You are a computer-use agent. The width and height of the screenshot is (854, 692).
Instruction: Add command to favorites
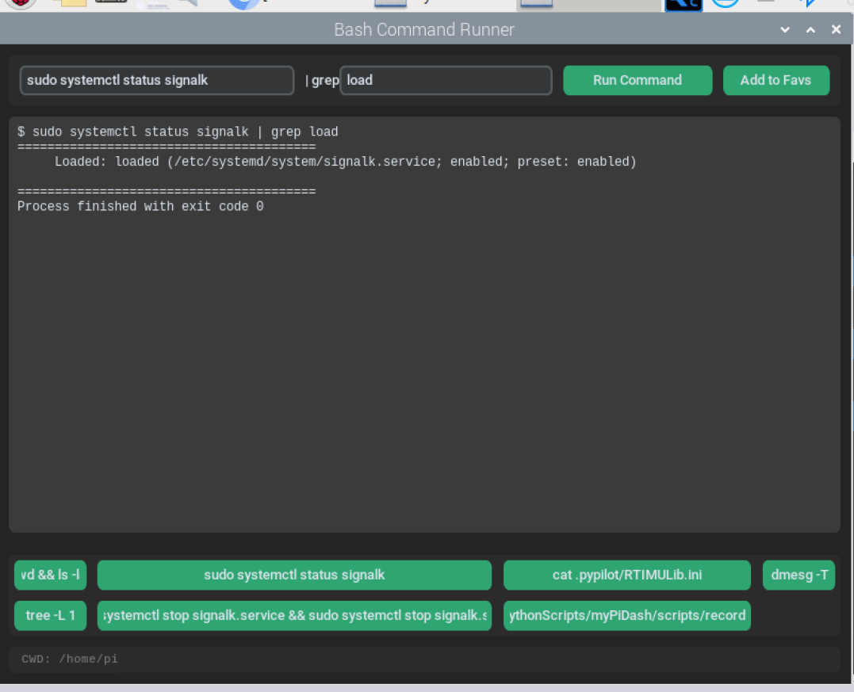click(776, 81)
